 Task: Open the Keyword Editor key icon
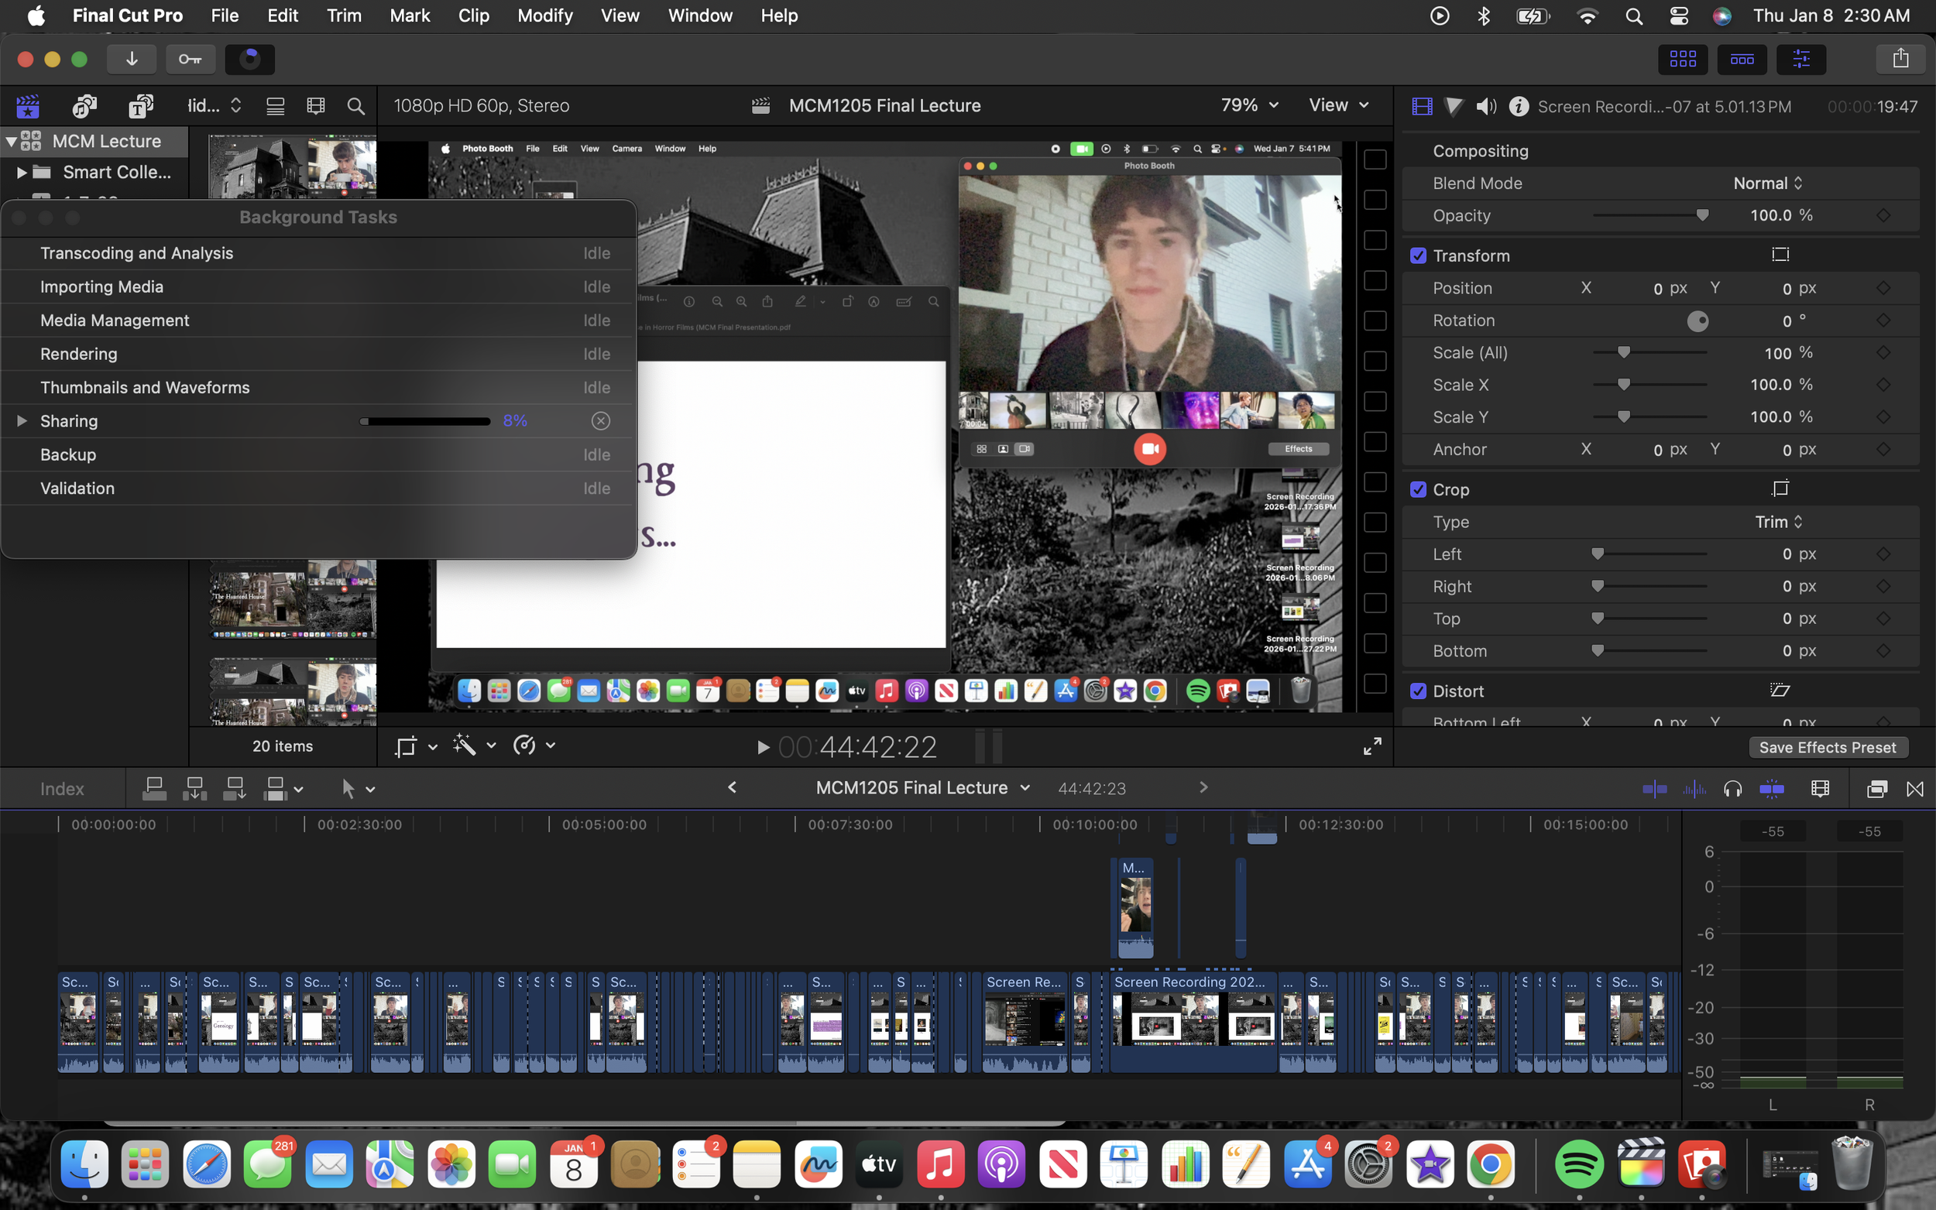click(x=190, y=59)
